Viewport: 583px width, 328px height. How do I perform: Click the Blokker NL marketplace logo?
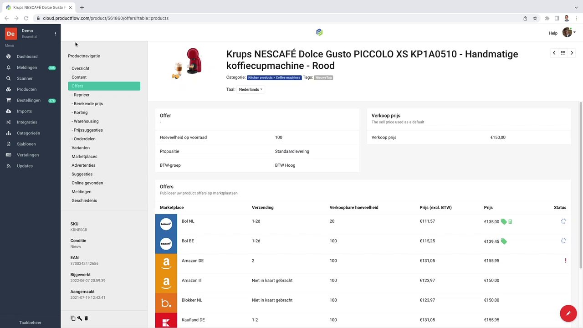pos(166,303)
